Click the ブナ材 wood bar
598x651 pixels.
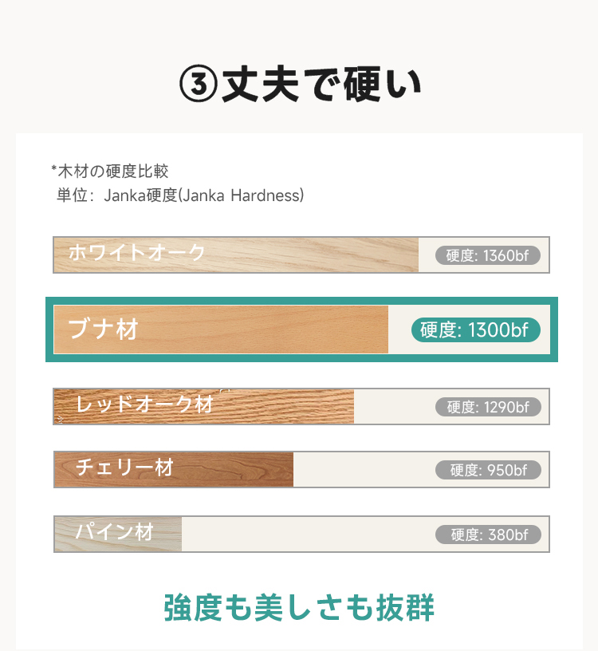pos(221,329)
